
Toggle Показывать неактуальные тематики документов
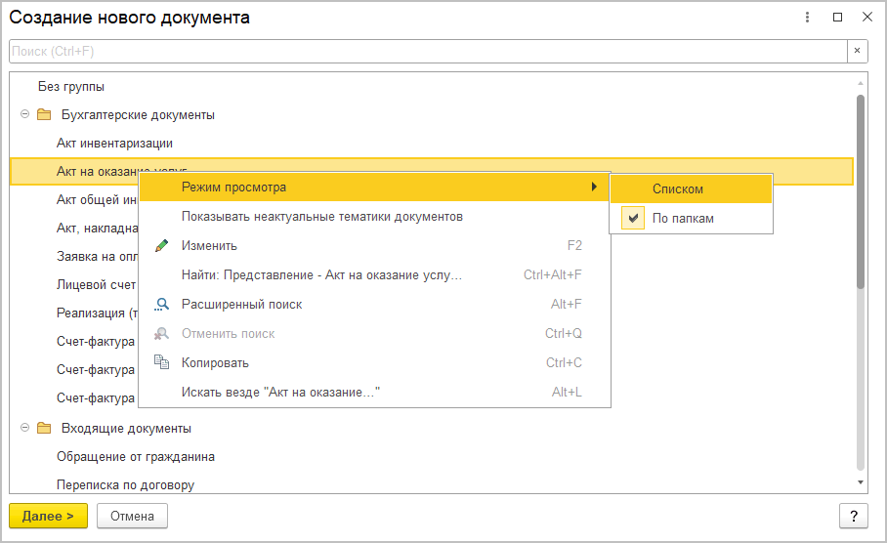click(321, 216)
